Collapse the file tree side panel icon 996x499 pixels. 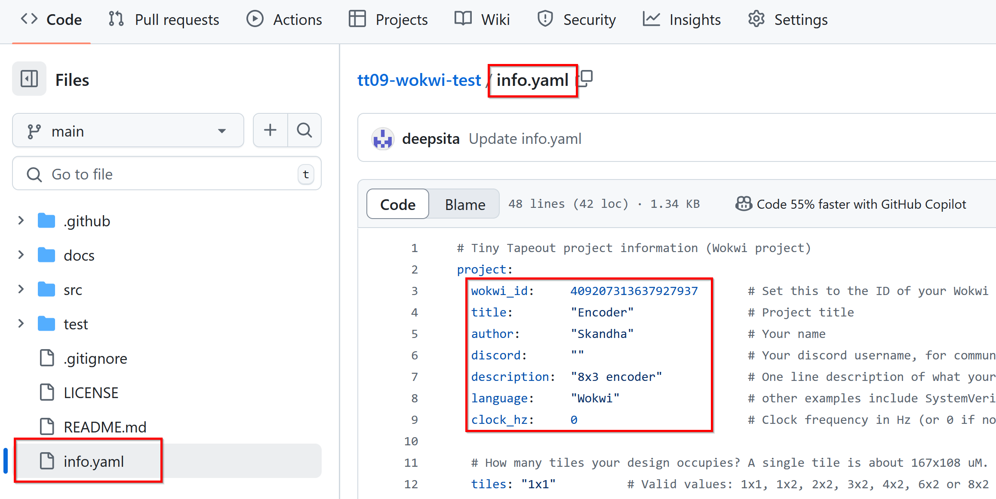tap(29, 79)
